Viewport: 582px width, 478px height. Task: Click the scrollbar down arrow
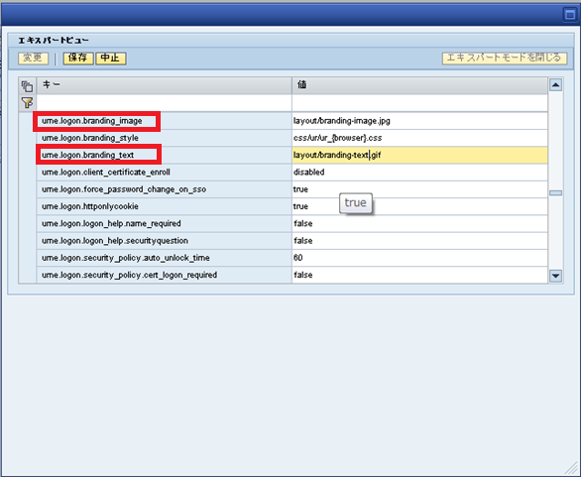pyautogui.click(x=555, y=276)
